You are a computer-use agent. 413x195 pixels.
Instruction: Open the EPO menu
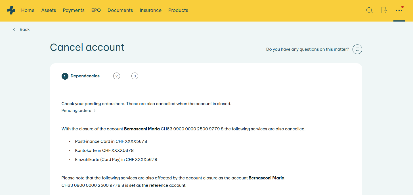(x=96, y=10)
